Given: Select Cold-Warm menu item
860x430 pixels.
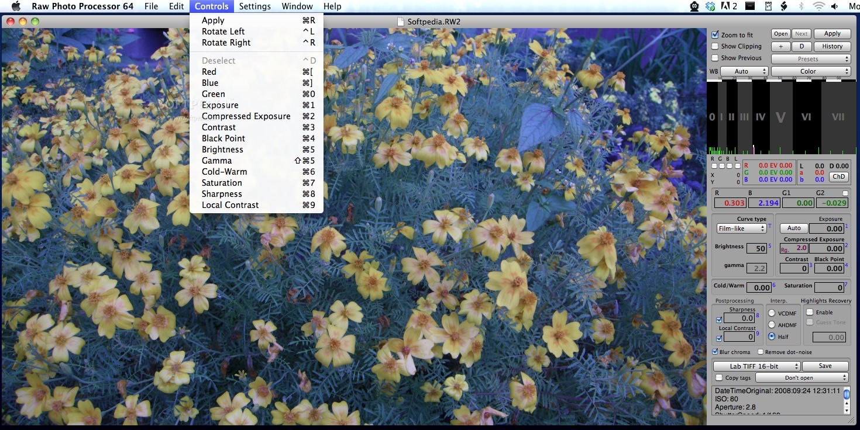Looking at the screenshot, I should coord(256,172).
